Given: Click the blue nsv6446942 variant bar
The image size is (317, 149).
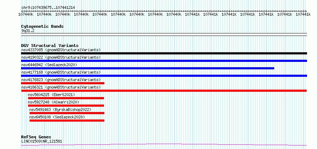Looking at the screenshot, I should [x=147, y=68].
